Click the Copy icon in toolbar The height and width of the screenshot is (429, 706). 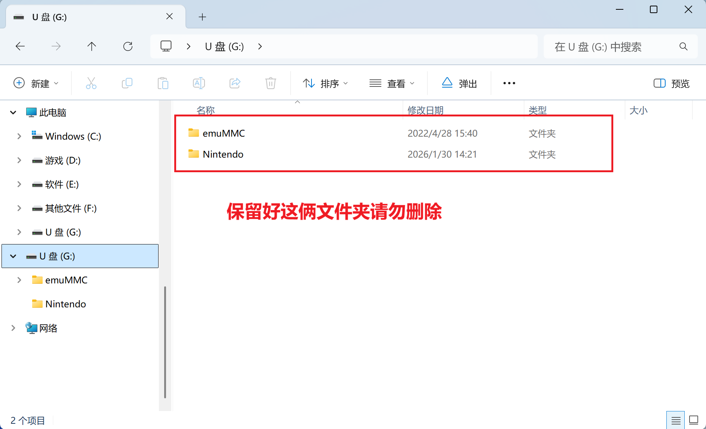127,83
